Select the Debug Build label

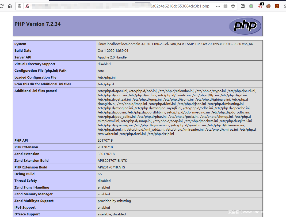click(x=24, y=174)
